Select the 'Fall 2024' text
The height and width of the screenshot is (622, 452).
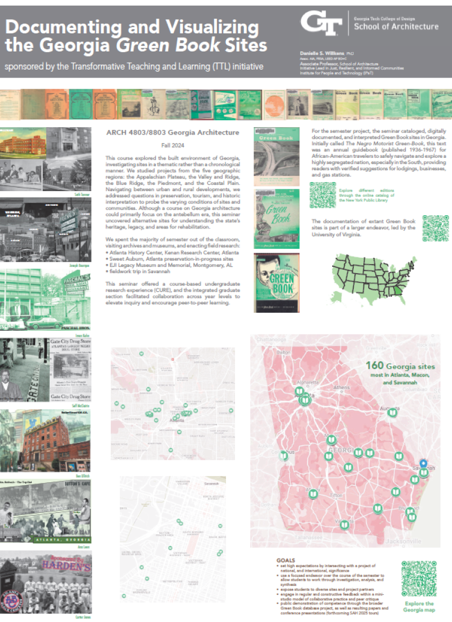point(173,145)
